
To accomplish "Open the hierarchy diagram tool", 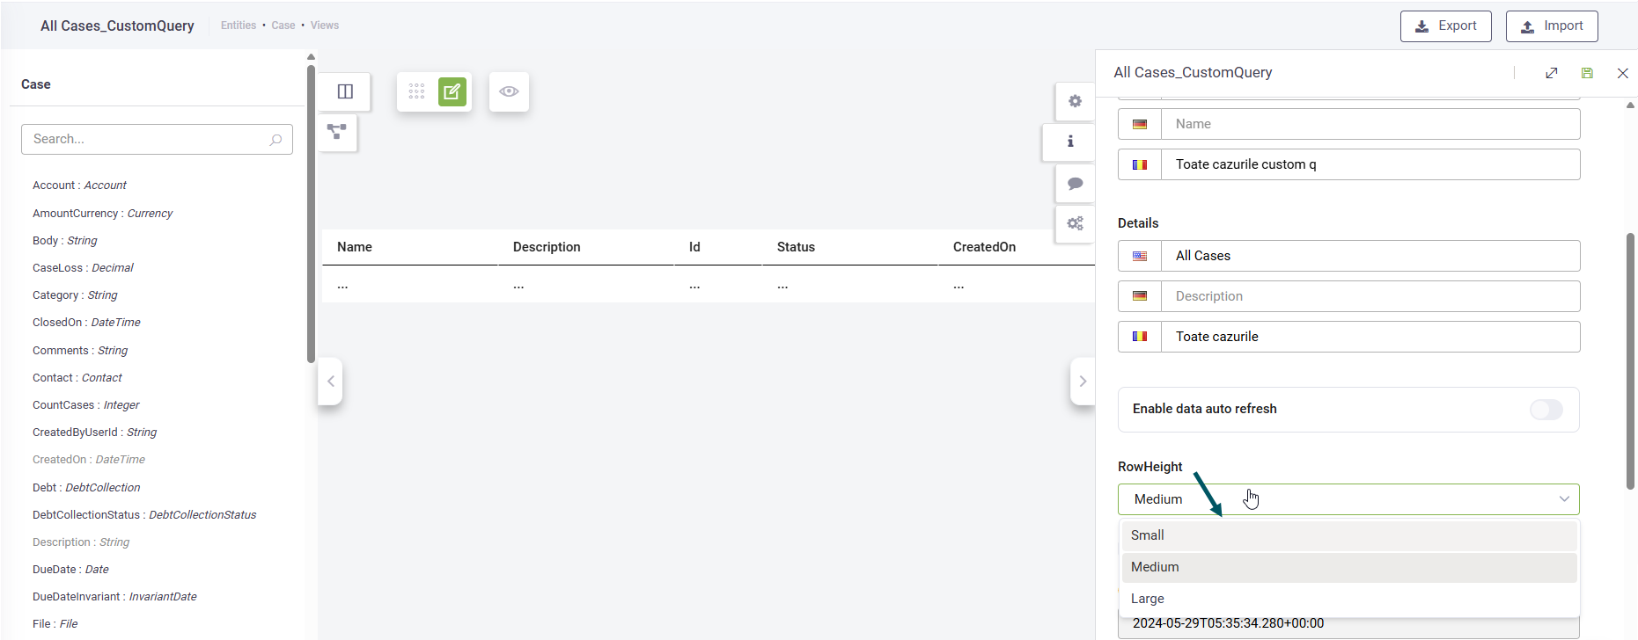I will tap(336, 132).
